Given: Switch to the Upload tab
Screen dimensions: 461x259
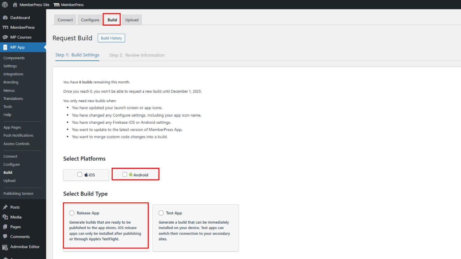Looking at the screenshot, I should tap(132, 20).
